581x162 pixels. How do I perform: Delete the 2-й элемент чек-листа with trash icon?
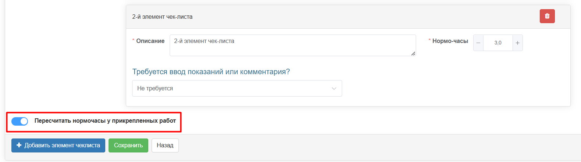coord(547,16)
